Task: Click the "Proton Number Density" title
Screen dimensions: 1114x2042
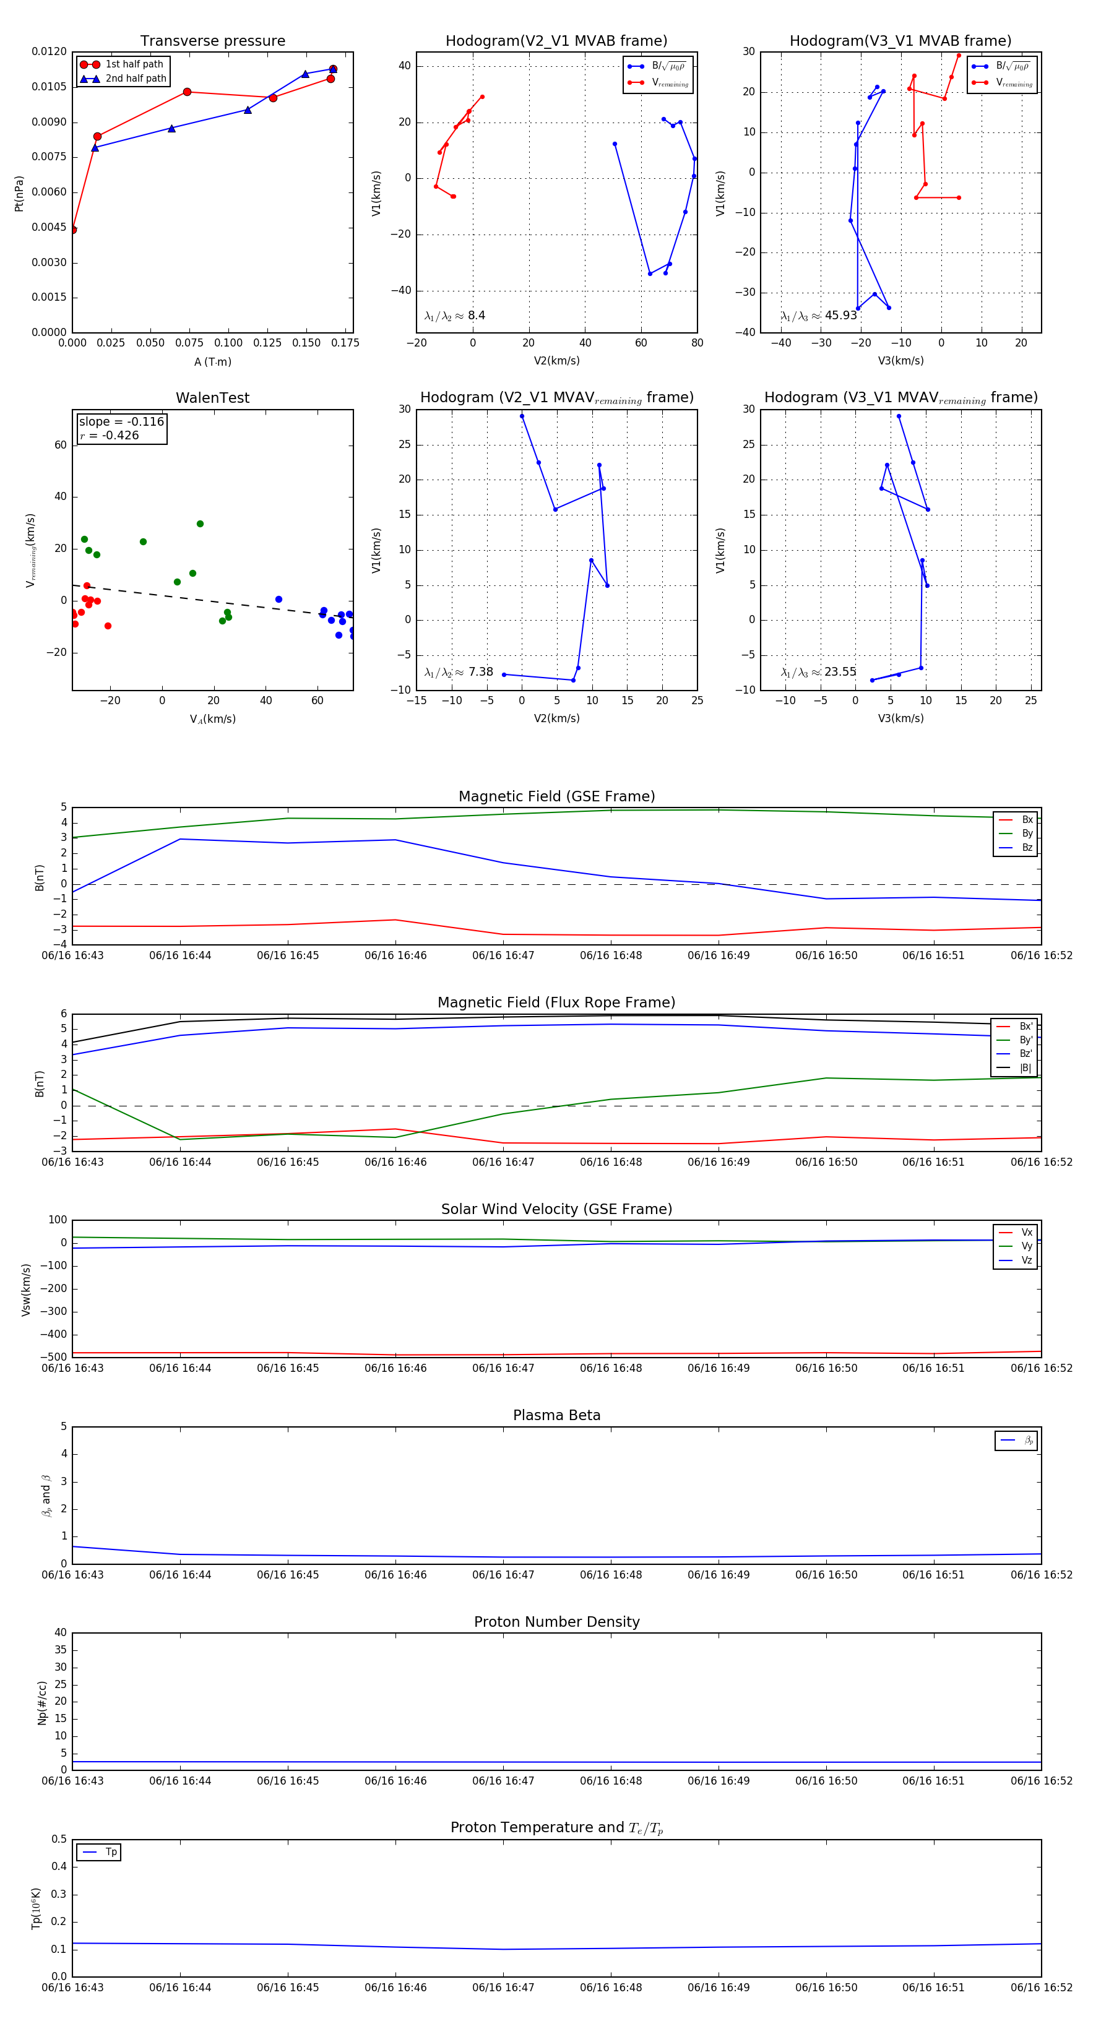Action: pos(556,1622)
